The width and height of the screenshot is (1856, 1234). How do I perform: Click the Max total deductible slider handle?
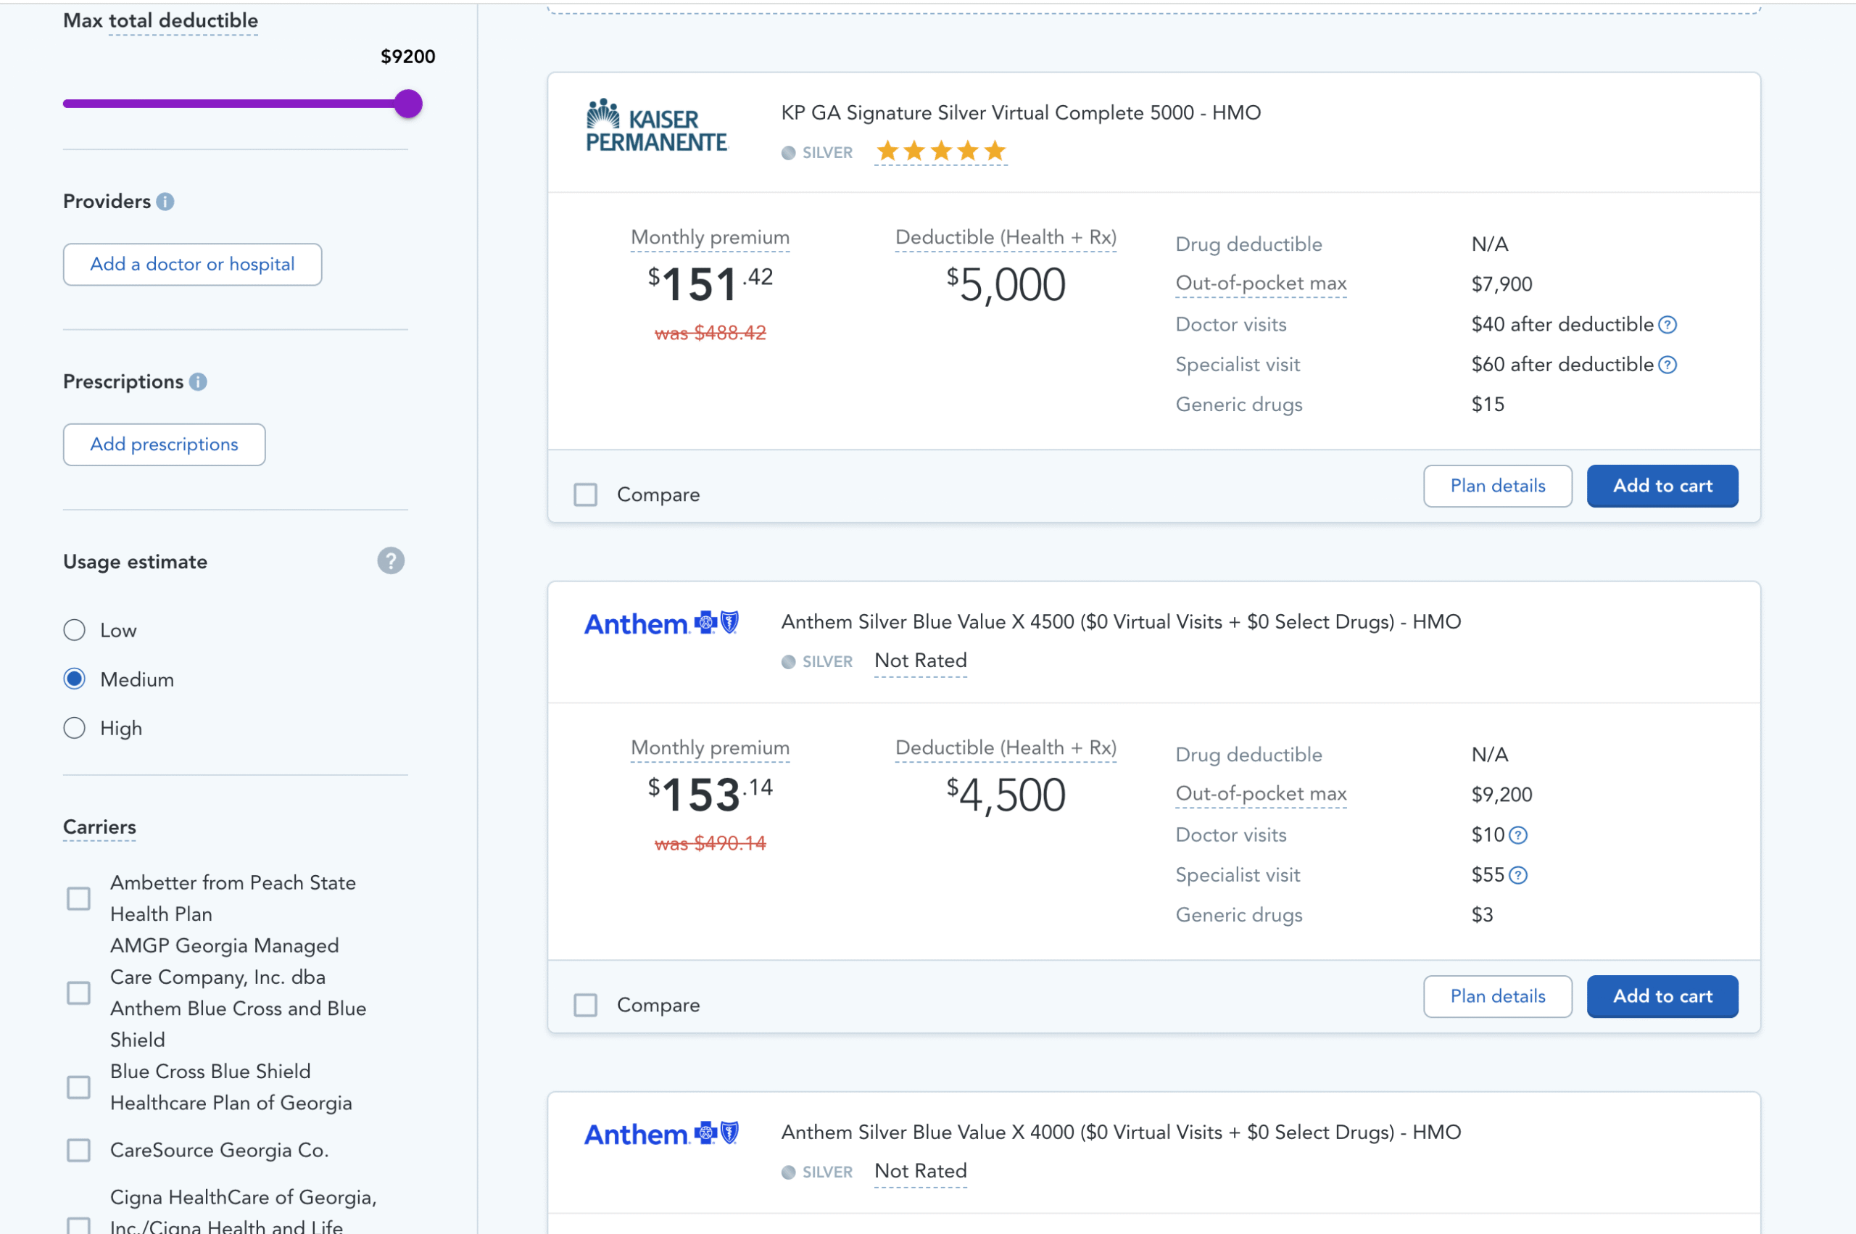(408, 104)
